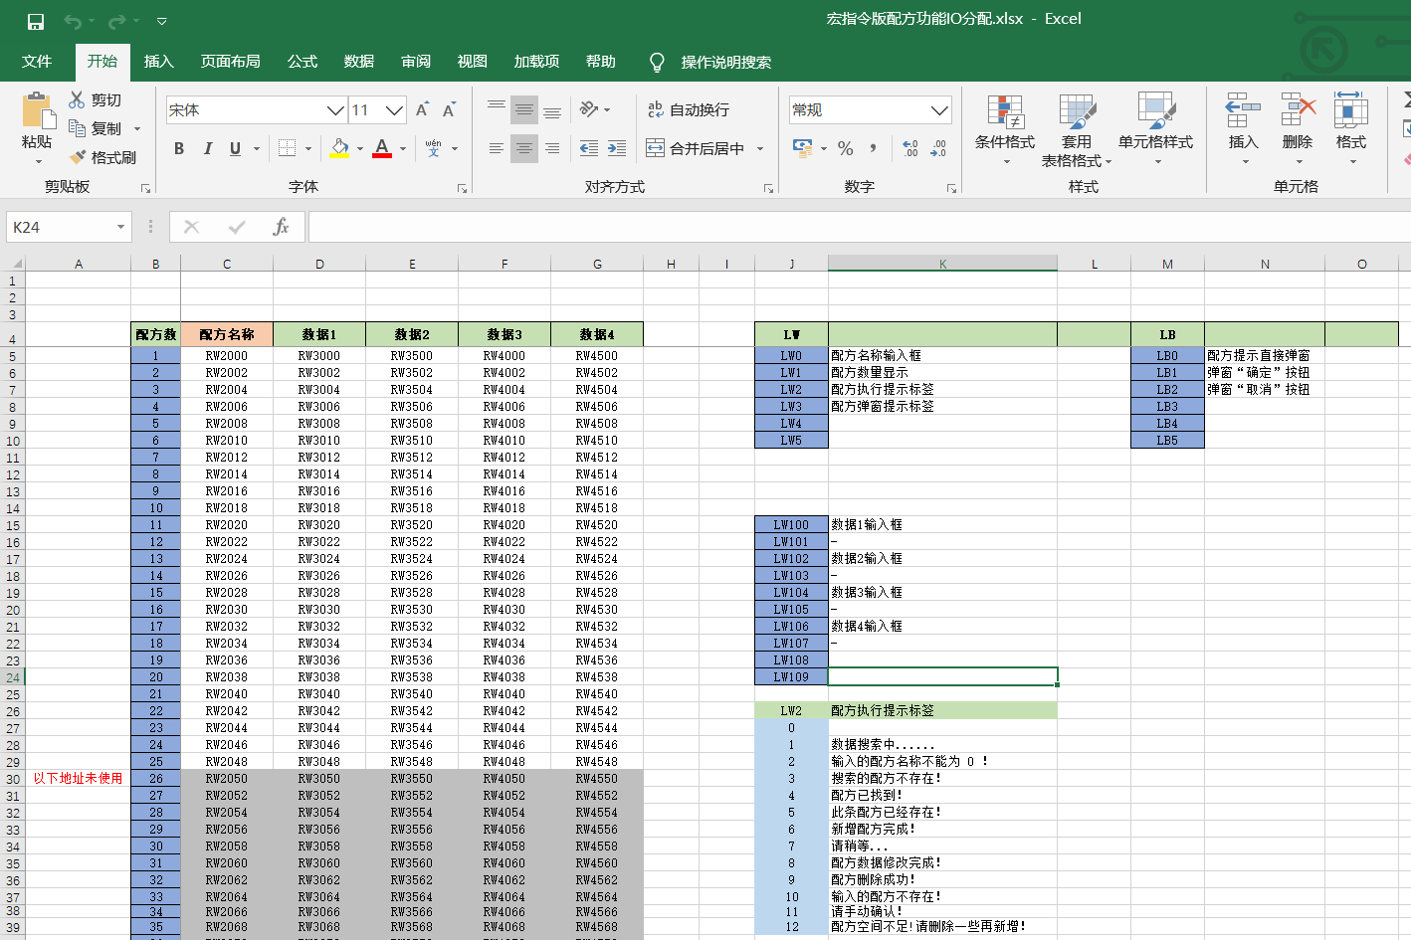The height and width of the screenshot is (940, 1411).
Task: Toggle Wrap Text (自动换行)
Action: coord(689,109)
